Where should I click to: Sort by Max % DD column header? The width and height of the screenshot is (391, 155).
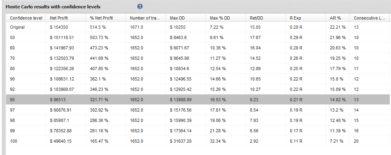(x=225, y=18)
